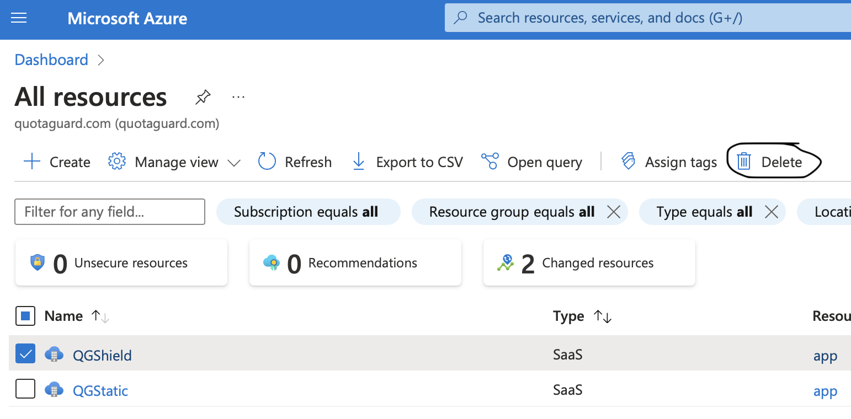Viewport: 851px width, 419px height.
Task: Click the Manage view toolbar label
Action: (177, 162)
